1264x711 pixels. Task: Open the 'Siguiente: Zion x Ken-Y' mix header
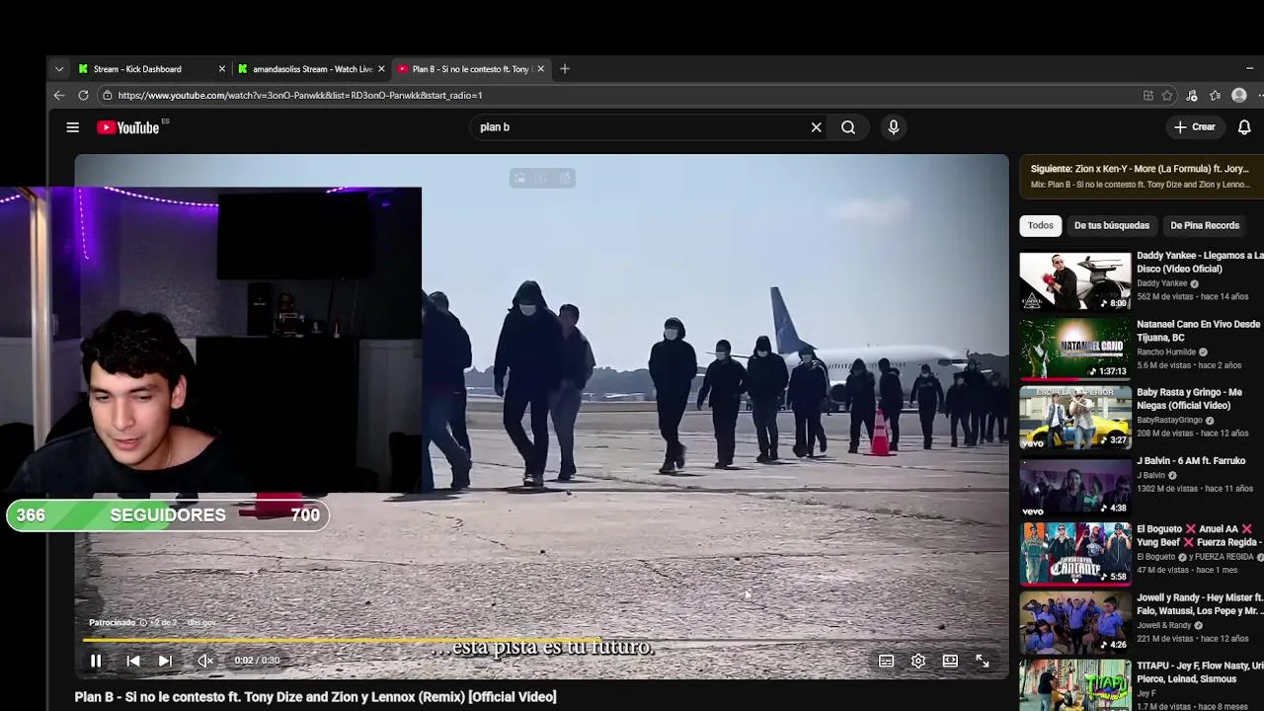coord(1140,176)
